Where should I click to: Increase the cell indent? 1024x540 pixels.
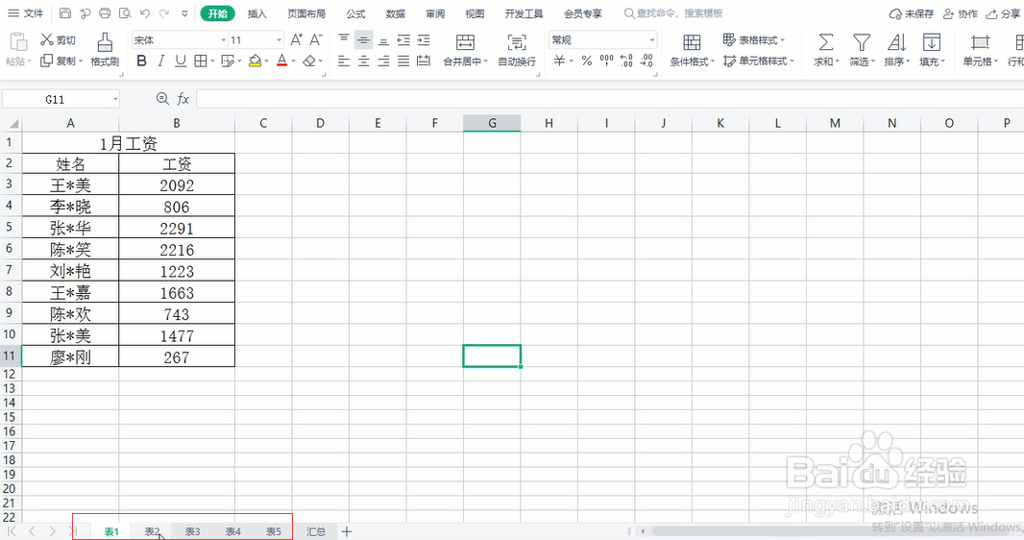(x=424, y=39)
